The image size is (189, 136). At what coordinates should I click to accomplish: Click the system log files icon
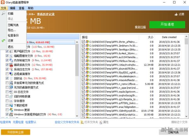coord(11,69)
